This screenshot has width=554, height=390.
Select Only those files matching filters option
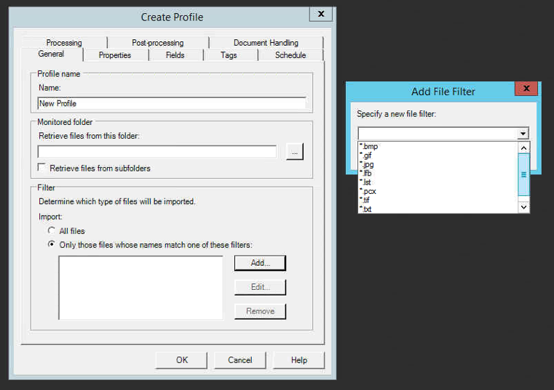click(52, 244)
